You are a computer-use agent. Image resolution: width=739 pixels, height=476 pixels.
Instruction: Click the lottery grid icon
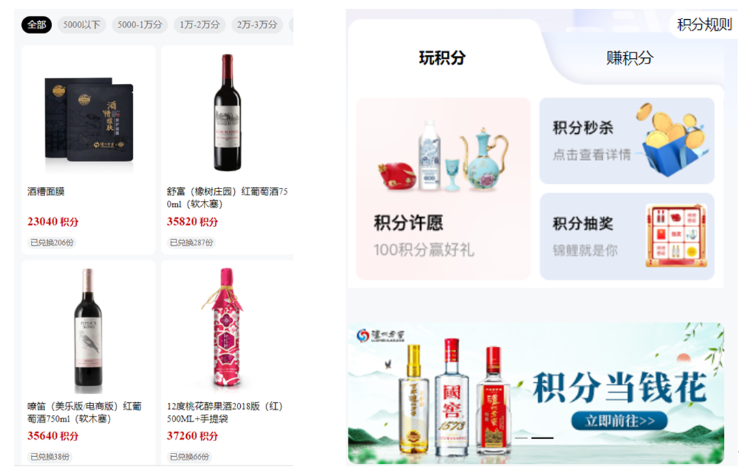[x=676, y=235]
